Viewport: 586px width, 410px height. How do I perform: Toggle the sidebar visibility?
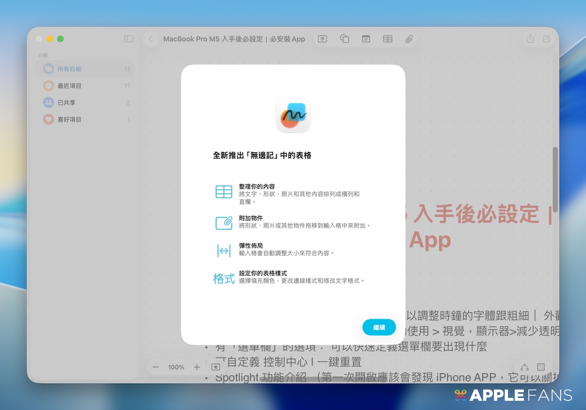(128, 39)
